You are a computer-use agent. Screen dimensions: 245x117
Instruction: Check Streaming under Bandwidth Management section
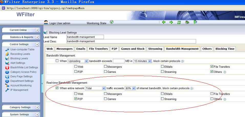tap(163, 72)
